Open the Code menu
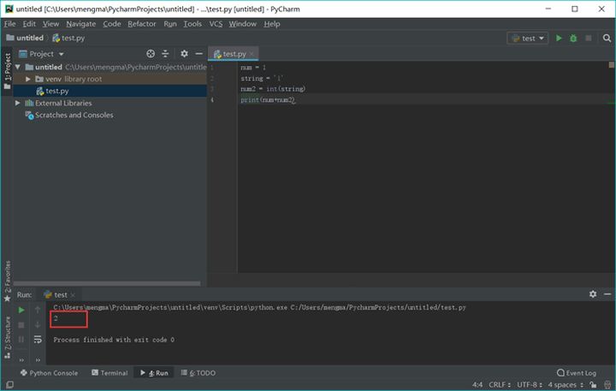616x391 pixels. (112, 24)
